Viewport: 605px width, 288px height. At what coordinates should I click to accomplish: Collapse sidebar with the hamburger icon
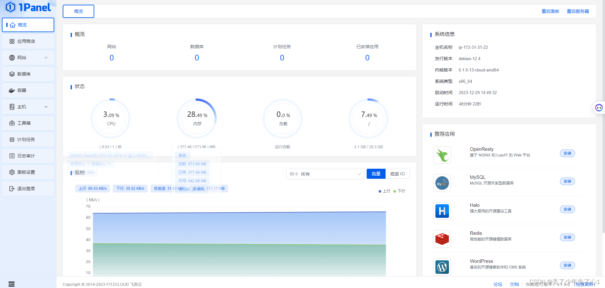pos(11,284)
